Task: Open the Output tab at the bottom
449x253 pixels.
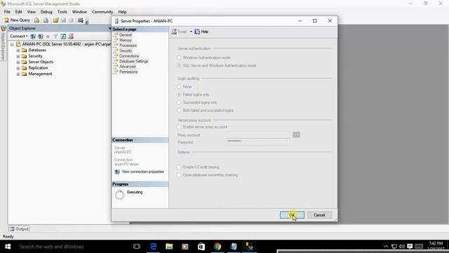Action: click(19, 229)
